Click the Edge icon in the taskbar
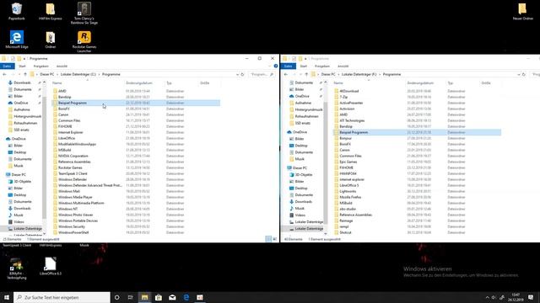The height and width of the screenshot is (303, 540). point(186,297)
